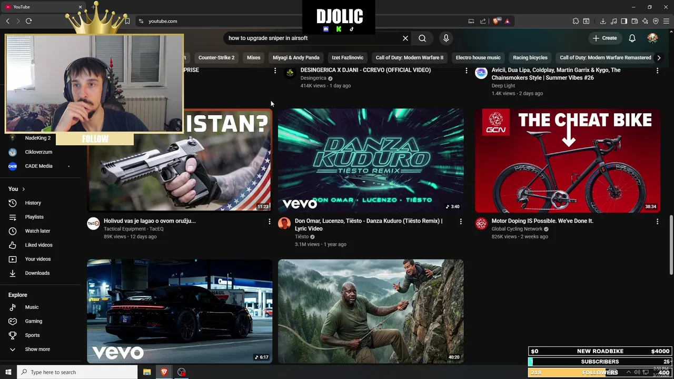Open Brave Wallet toolbar icon
This screenshot has width=674, height=379.
(635, 21)
